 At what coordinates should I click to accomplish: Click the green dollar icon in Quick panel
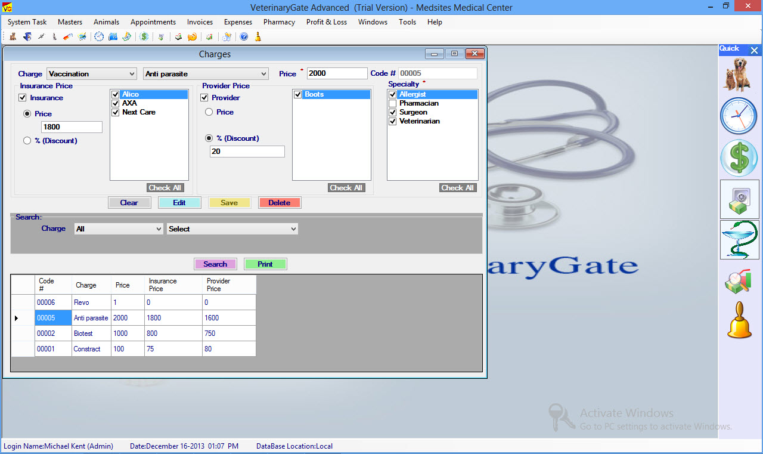[739, 158]
